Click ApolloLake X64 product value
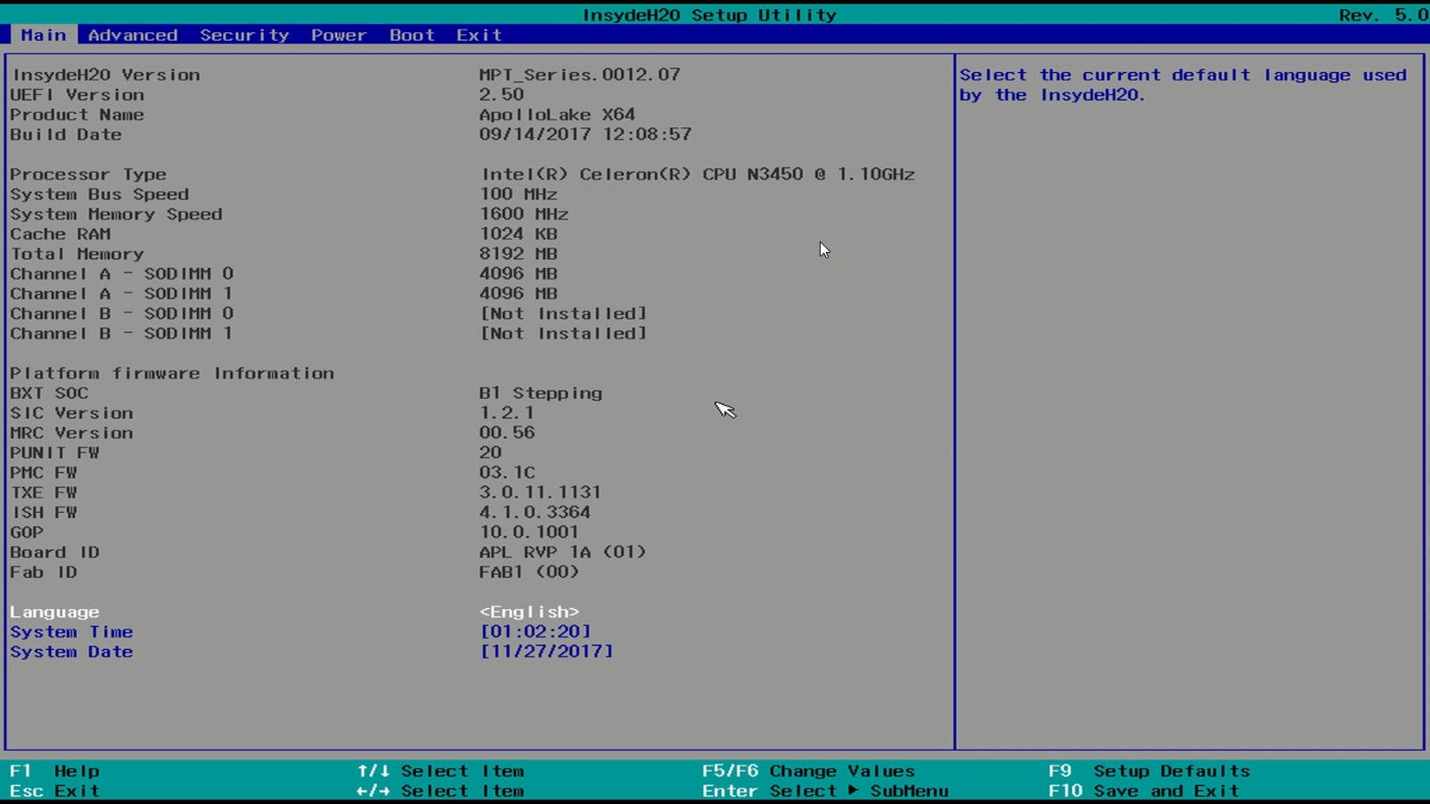This screenshot has height=804, width=1430. coord(558,115)
